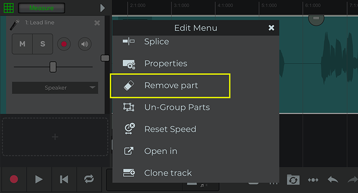Open the Measure grid setting button
The width and height of the screenshot is (358, 193).
42,8
